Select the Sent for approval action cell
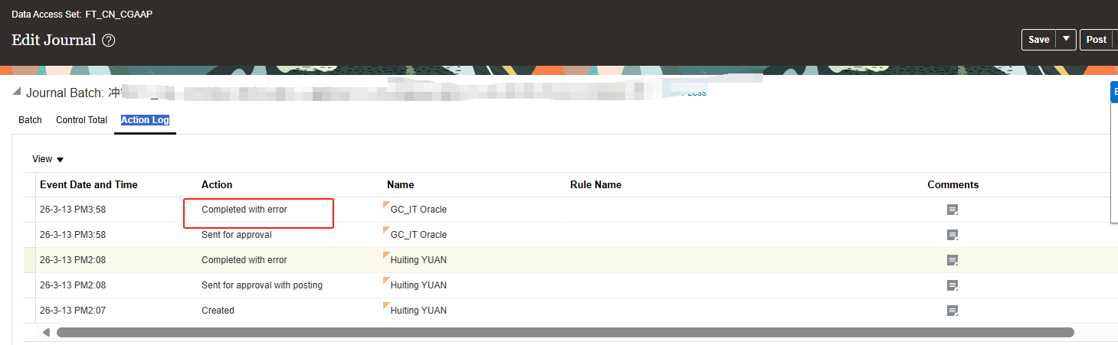This screenshot has width=1118, height=345. pyautogui.click(x=238, y=235)
